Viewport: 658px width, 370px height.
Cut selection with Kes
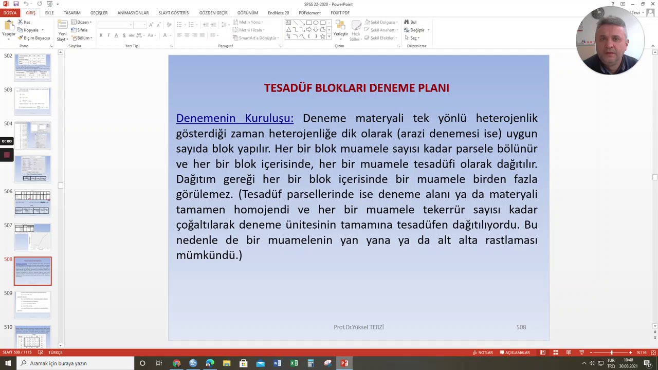(24, 22)
